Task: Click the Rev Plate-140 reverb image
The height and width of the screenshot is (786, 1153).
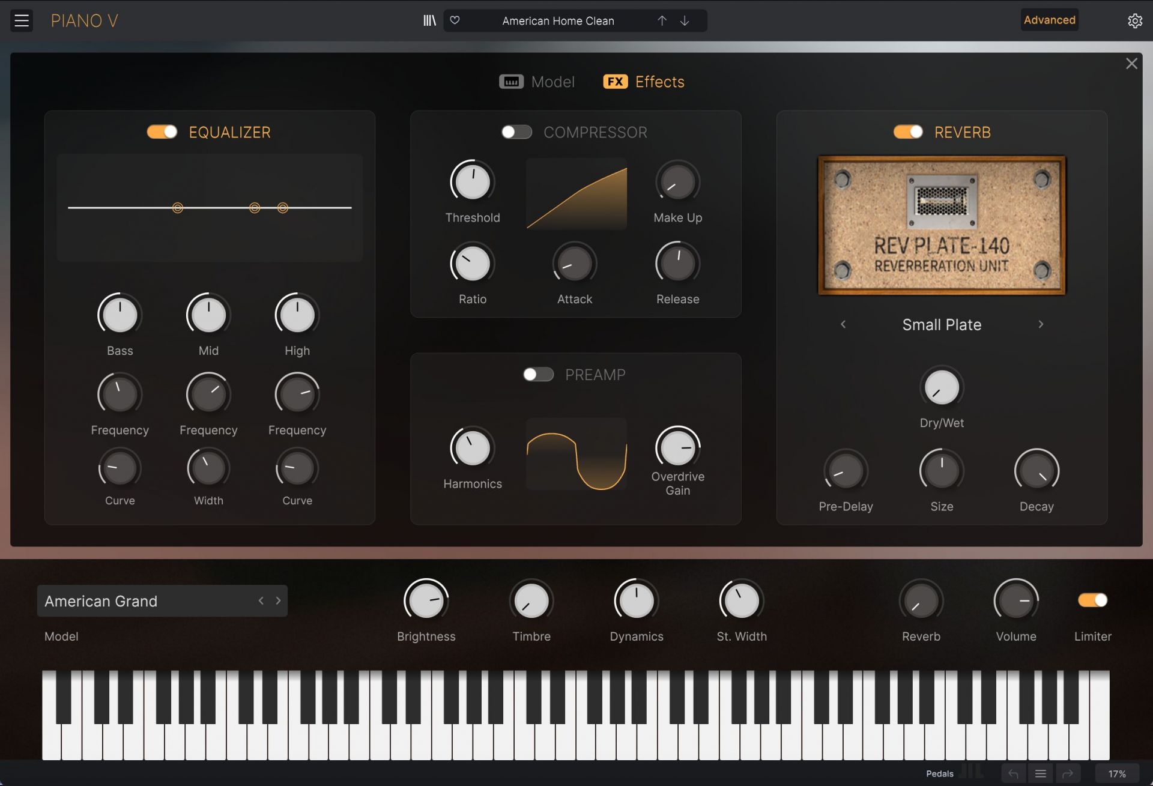Action: pos(942,225)
